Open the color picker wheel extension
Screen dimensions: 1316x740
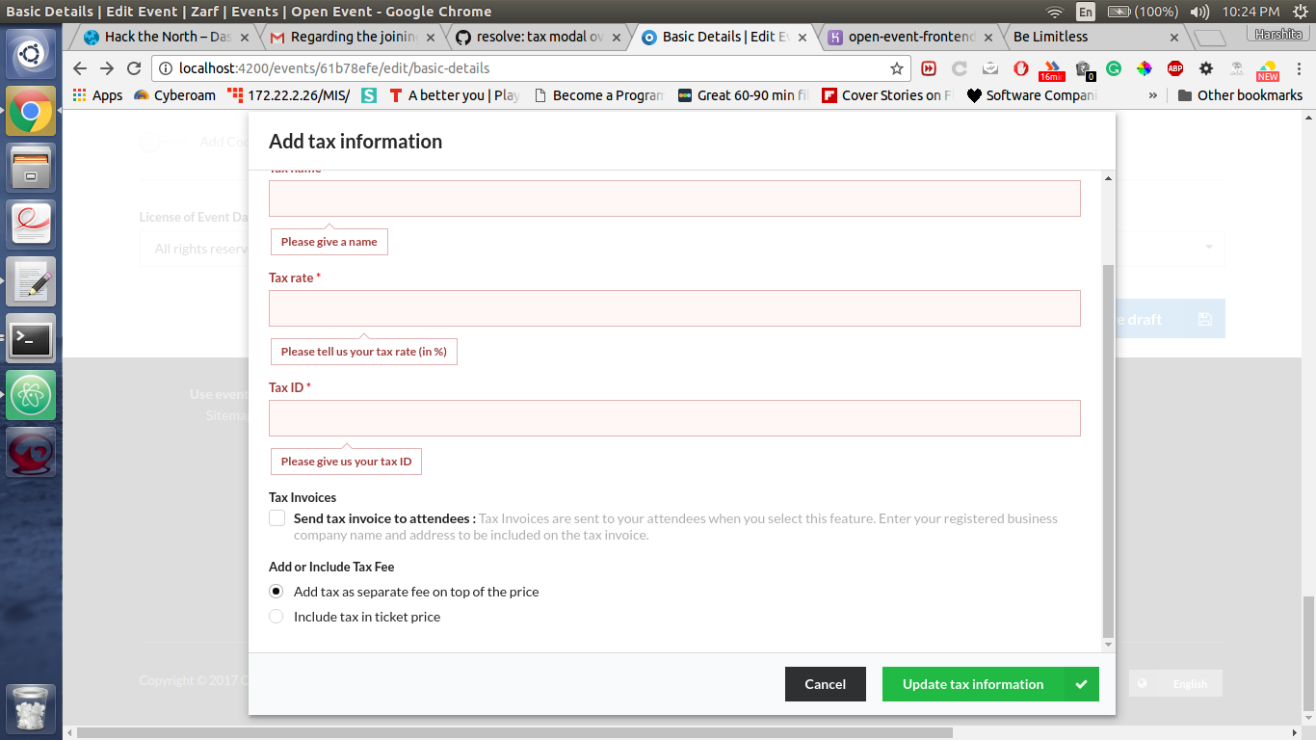coord(1145,68)
